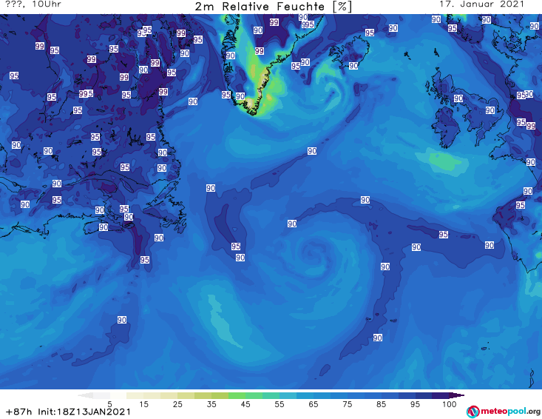Click legend value '55'

pyautogui.click(x=280, y=404)
